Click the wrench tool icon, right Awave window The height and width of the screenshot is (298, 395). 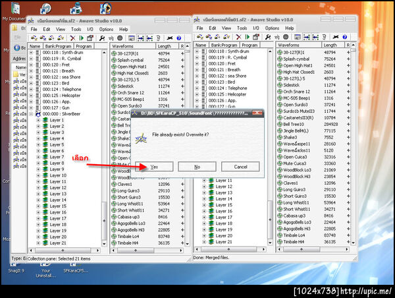point(268,37)
